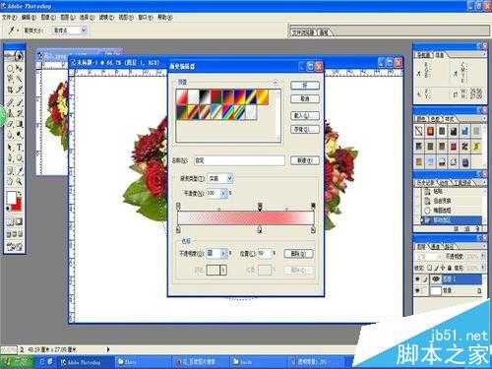Select the Clone Stamp tool
Screen dimensions: 492x369
pos(10,113)
